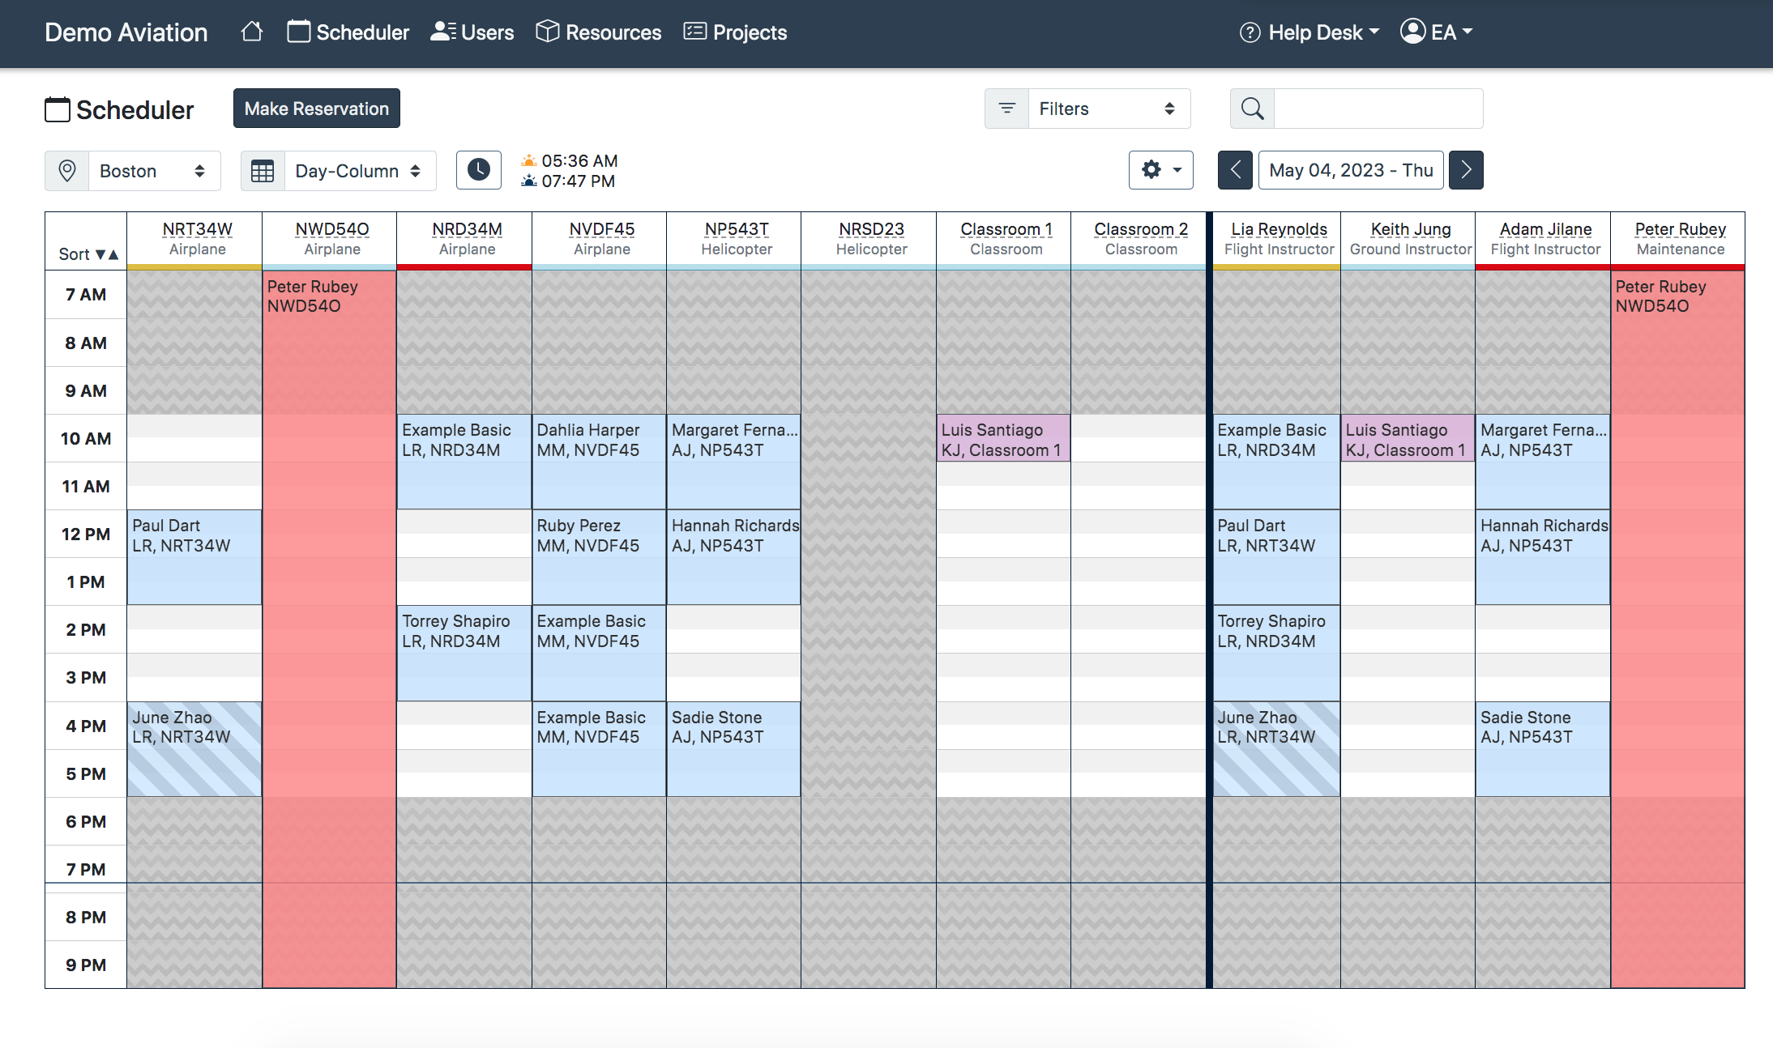This screenshot has height=1048, width=1773.
Task: Click the location pin icon
Action: (x=67, y=171)
